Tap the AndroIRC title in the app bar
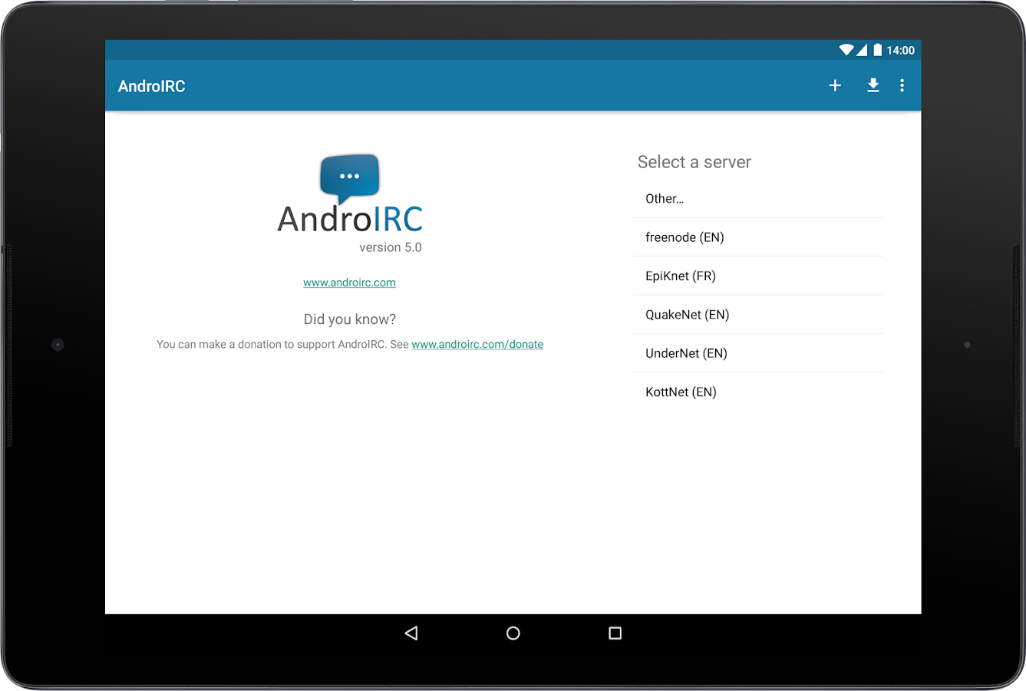The image size is (1026, 691). tap(151, 85)
